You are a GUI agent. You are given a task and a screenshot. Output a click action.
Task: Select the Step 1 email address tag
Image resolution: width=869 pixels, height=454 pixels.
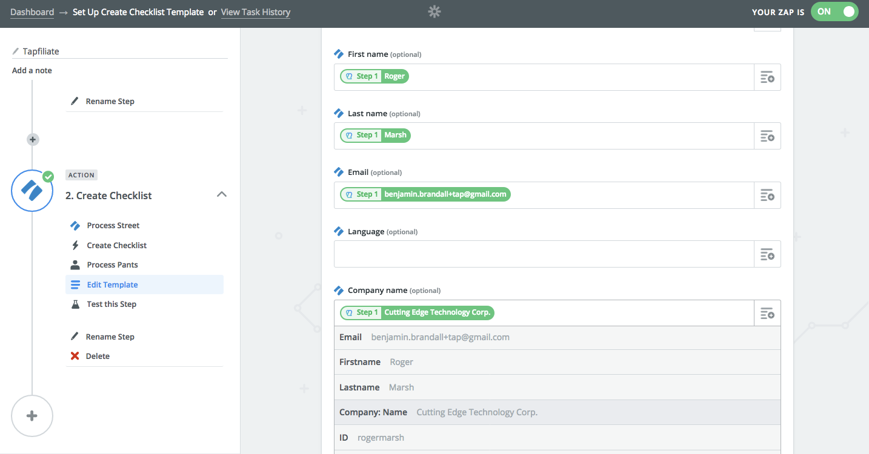click(425, 194)
